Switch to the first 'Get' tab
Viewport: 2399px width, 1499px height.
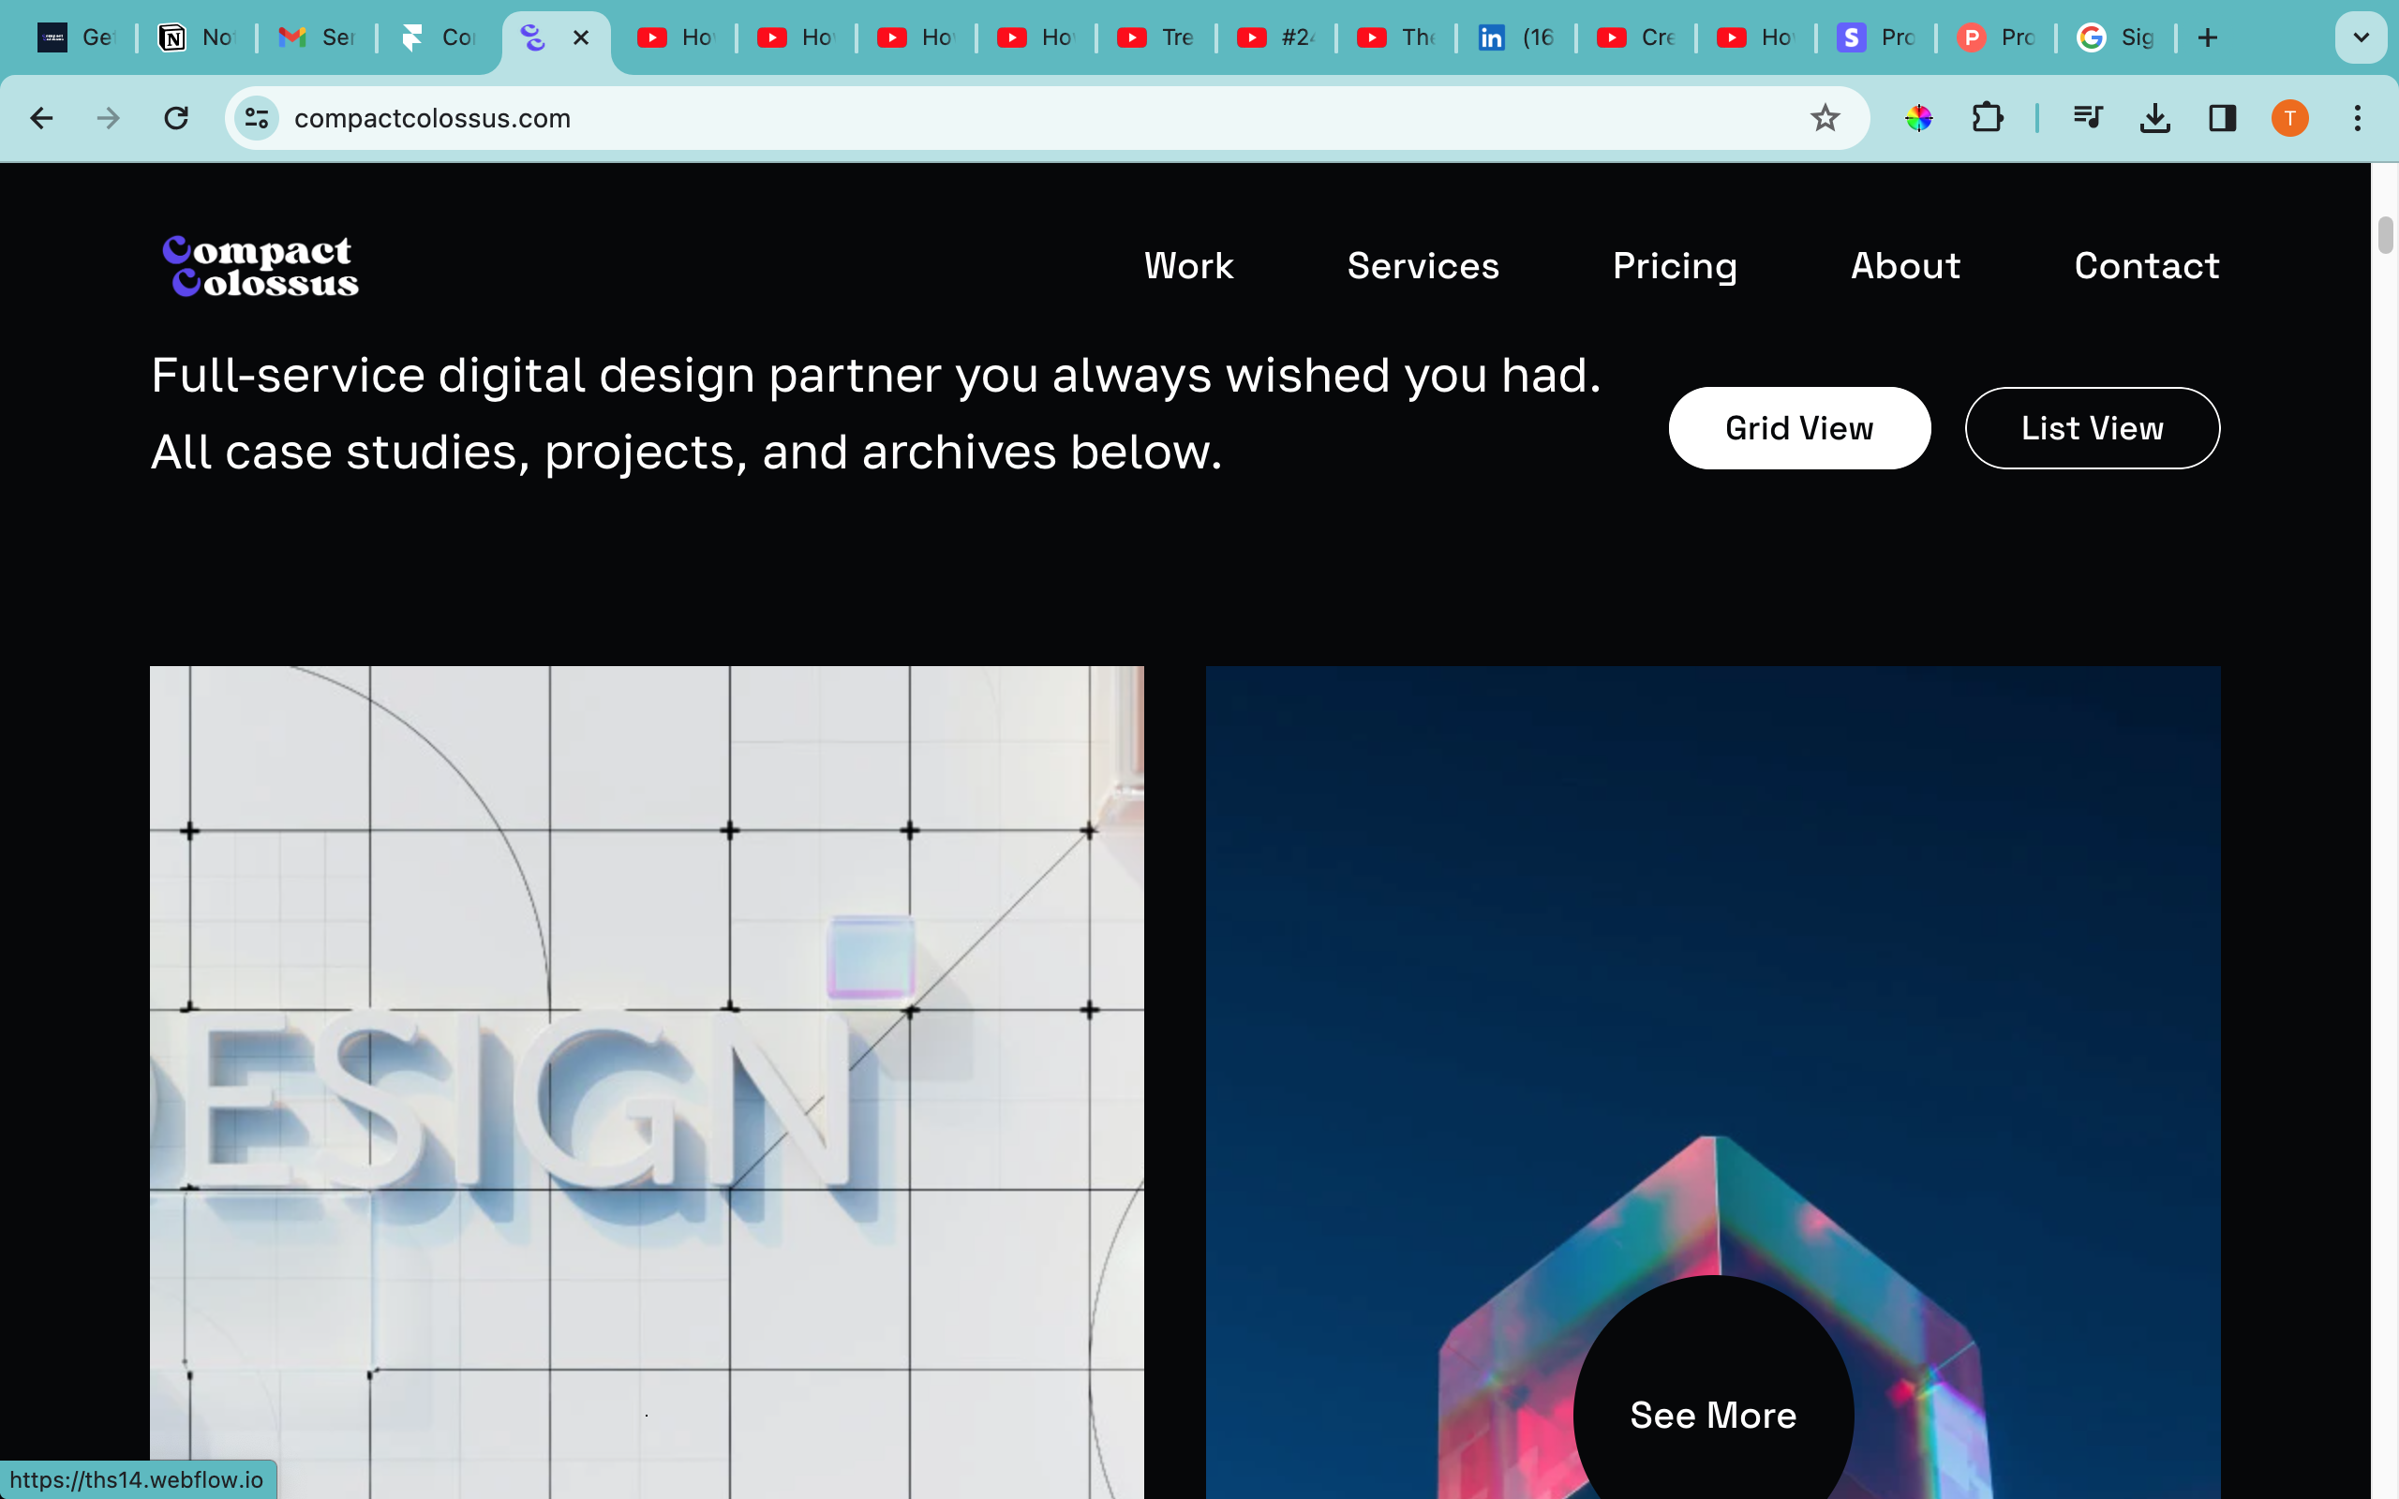coord(76,37)
